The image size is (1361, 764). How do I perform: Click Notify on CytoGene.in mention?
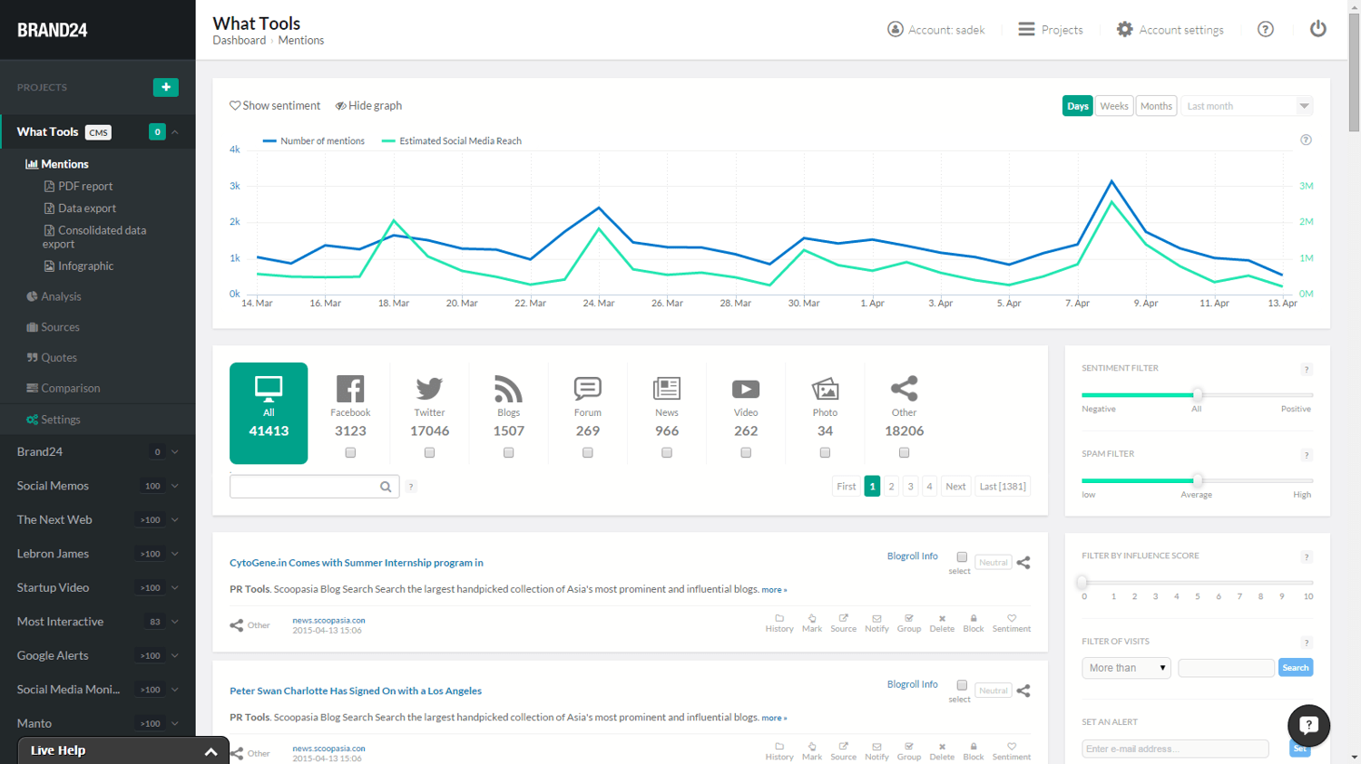(x=876, y=623)
